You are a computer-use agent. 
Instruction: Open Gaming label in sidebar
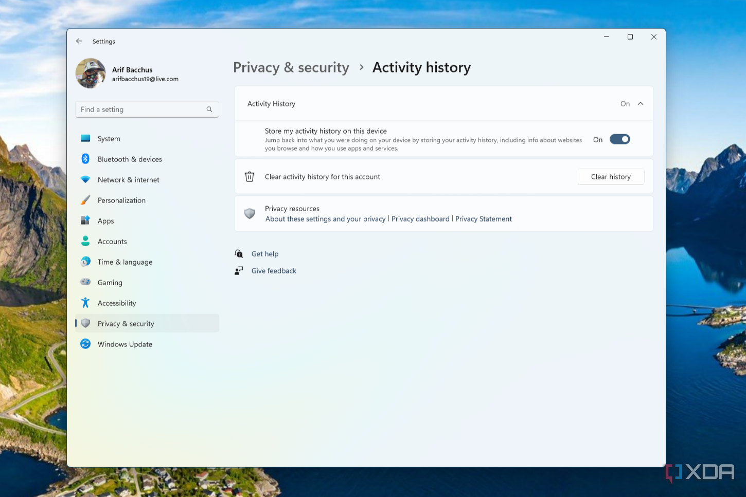(x=110, y=283)
